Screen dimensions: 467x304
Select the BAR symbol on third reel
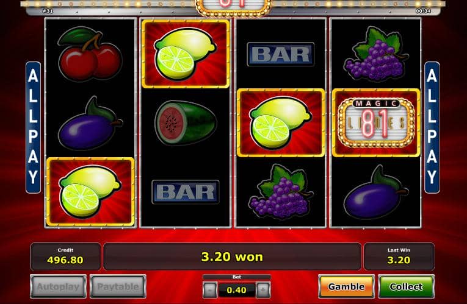(x=281, y=54)
